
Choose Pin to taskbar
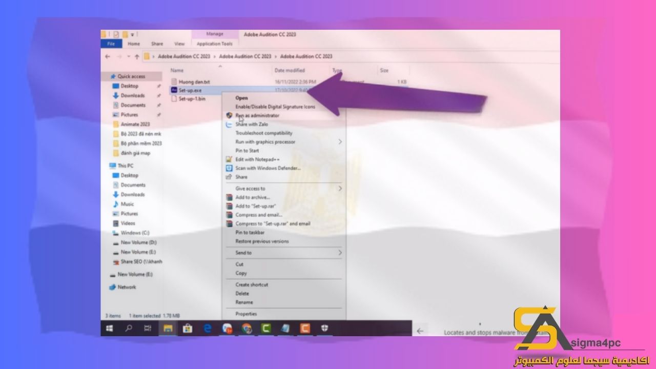click(x=250, y=232)
